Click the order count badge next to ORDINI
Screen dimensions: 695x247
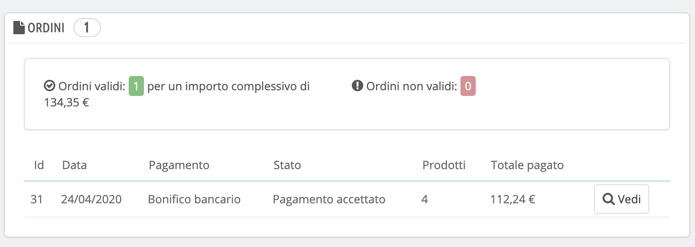(87, 28)
